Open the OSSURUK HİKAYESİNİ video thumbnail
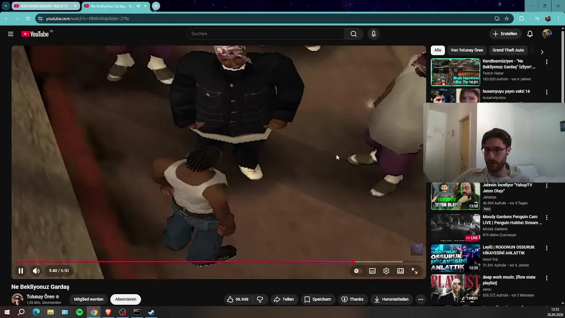The width and height of the screenshot is (565, 318). point(455,258)
